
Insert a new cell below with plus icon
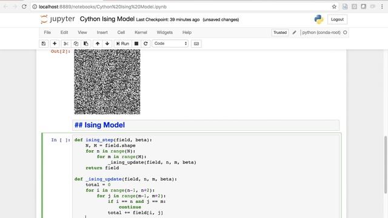55,44
